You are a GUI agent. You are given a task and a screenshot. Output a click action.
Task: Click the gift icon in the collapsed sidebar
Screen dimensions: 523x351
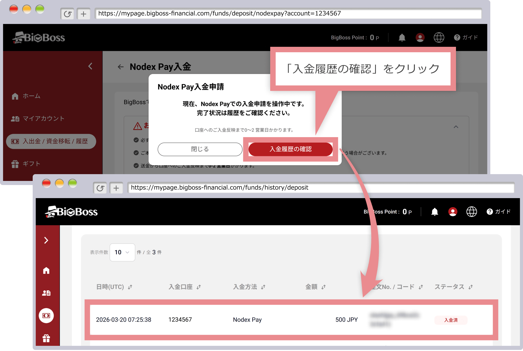46,338
